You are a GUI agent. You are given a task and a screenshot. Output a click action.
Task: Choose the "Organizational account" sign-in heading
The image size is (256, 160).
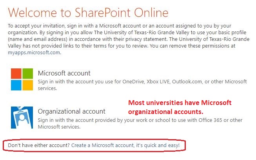pos(72,111)
